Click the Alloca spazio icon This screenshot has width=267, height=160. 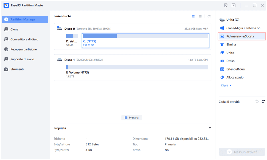222,77
